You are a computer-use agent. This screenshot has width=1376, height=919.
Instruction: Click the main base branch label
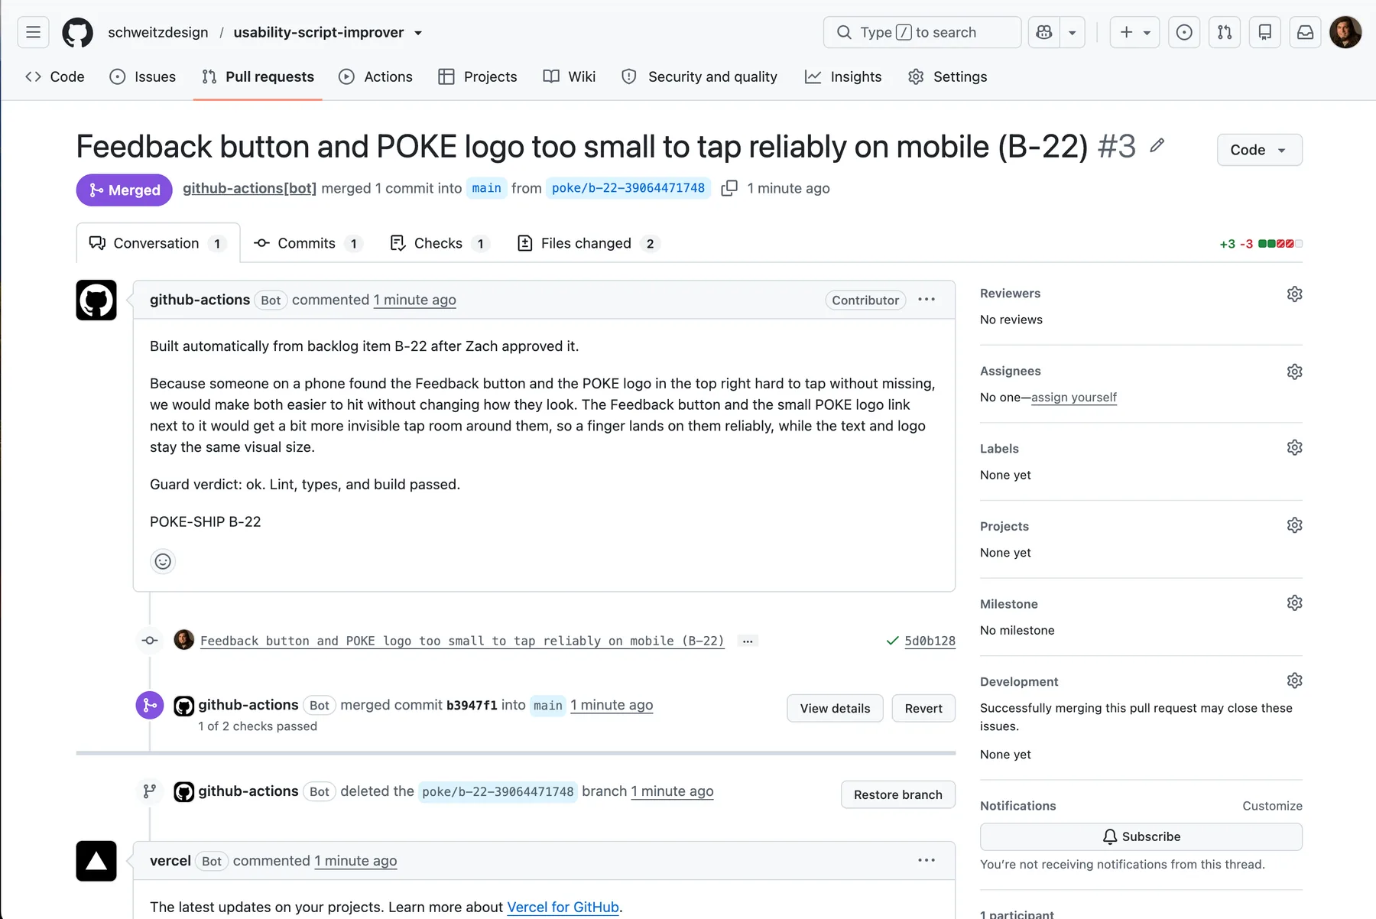point(486,188)
